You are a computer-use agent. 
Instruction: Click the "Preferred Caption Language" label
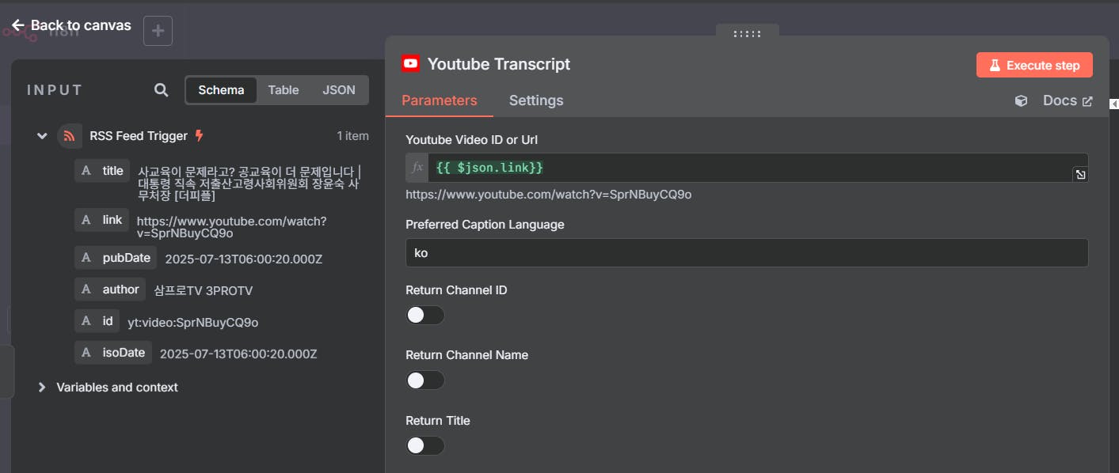coord(485,225)
